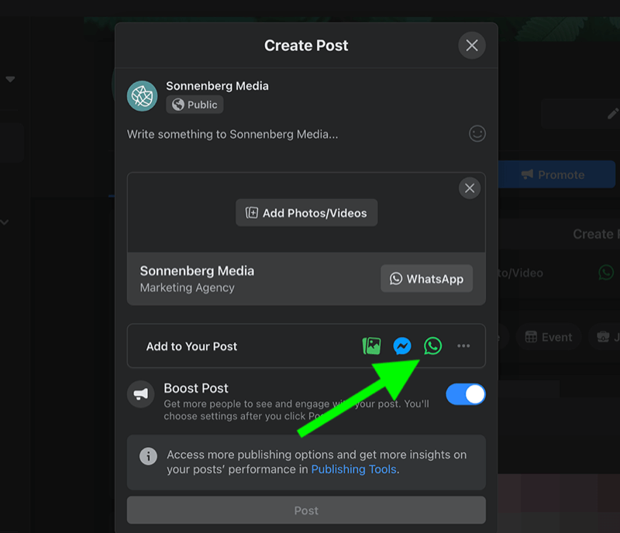Click Add Photos/Videos button
The width and height of the screenshot is (620, 533).
[x=306, y=213]
